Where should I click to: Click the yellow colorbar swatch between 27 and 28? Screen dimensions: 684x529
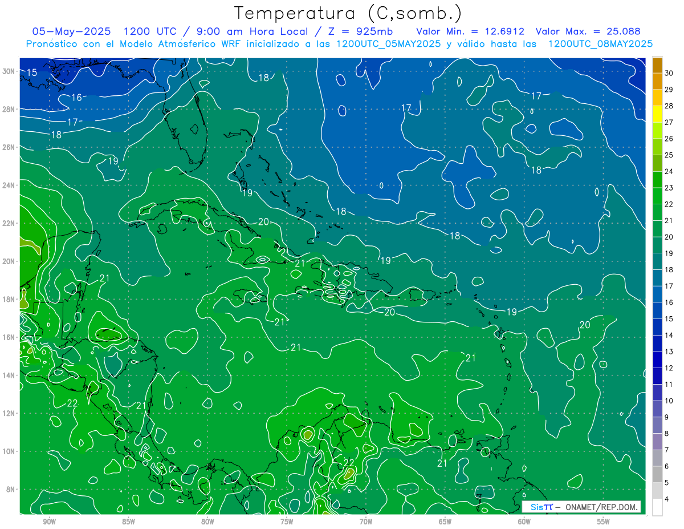click(x=657, y=114)
